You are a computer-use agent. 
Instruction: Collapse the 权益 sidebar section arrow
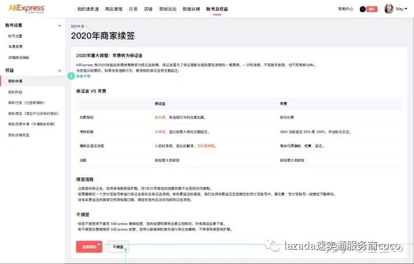[x=60, y=71]
